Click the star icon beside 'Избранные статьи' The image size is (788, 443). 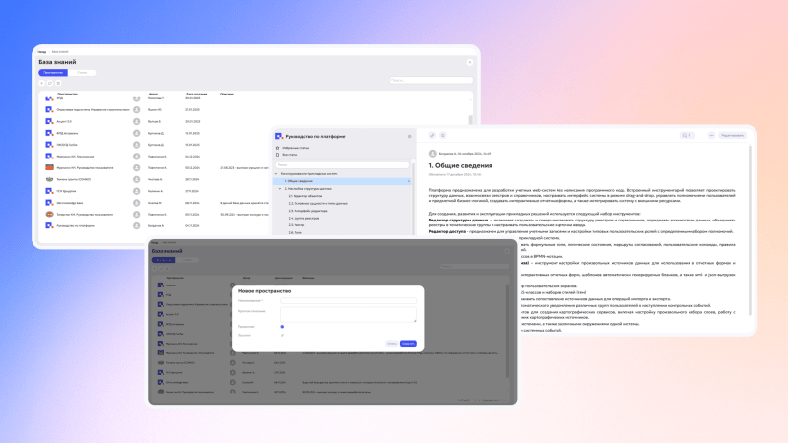point(279,148)
